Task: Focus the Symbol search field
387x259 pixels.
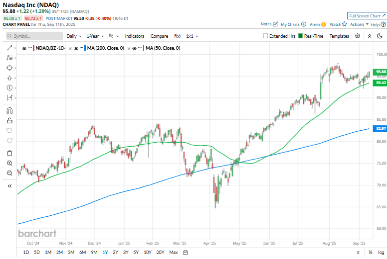Action: [34, 36]
